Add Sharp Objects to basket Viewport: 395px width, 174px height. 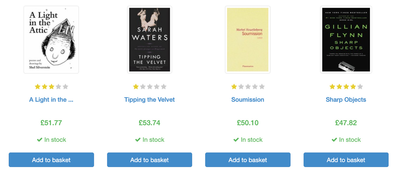(x=346, y=160)
